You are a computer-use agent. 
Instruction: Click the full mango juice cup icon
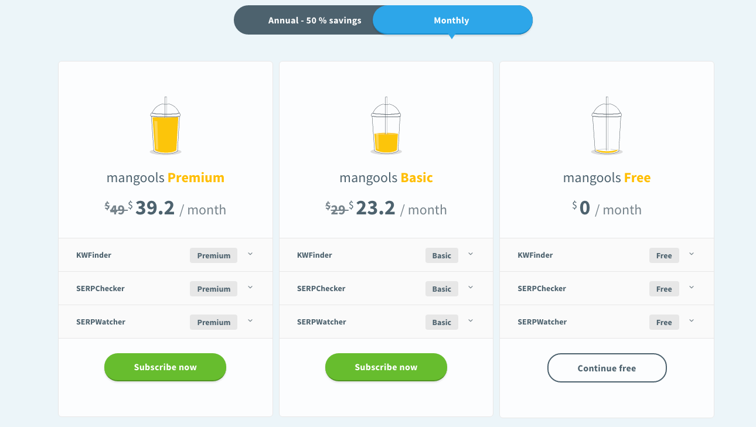(165, 127)
